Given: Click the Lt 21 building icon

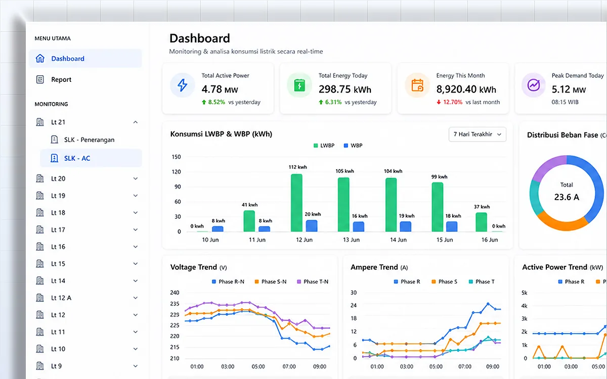Looking at the screenshot, I should 40,122.
